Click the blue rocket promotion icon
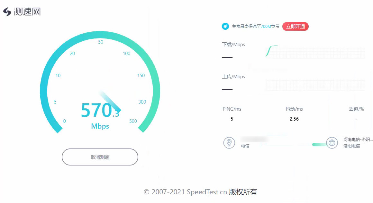Image resolution: width=373 pixels, height=203 pixels. click(x=225, y=26)
